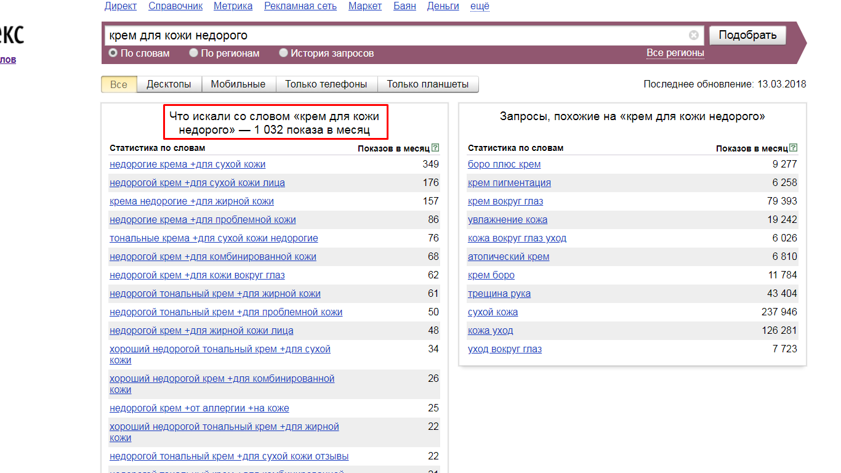This screenshot has height=473, width=841.
Task: Select the 'Только планшеты' tab
Action: click(428, 84)
